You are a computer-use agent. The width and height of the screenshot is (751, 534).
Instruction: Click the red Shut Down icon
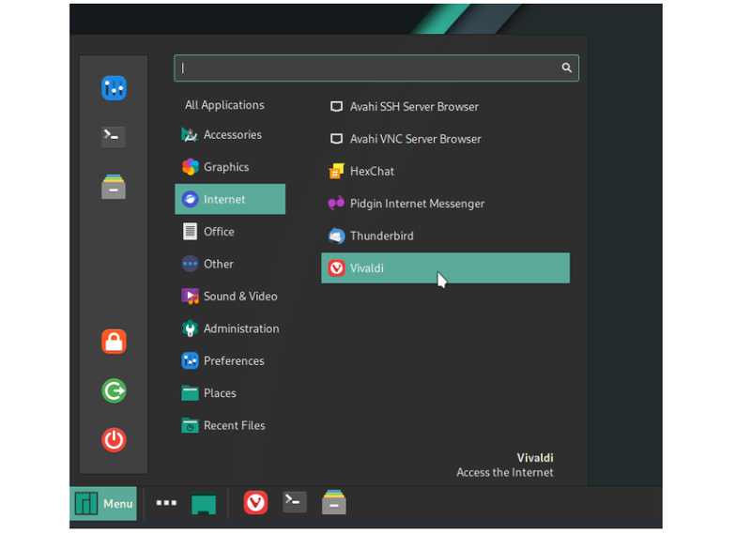tap(114, 439)
